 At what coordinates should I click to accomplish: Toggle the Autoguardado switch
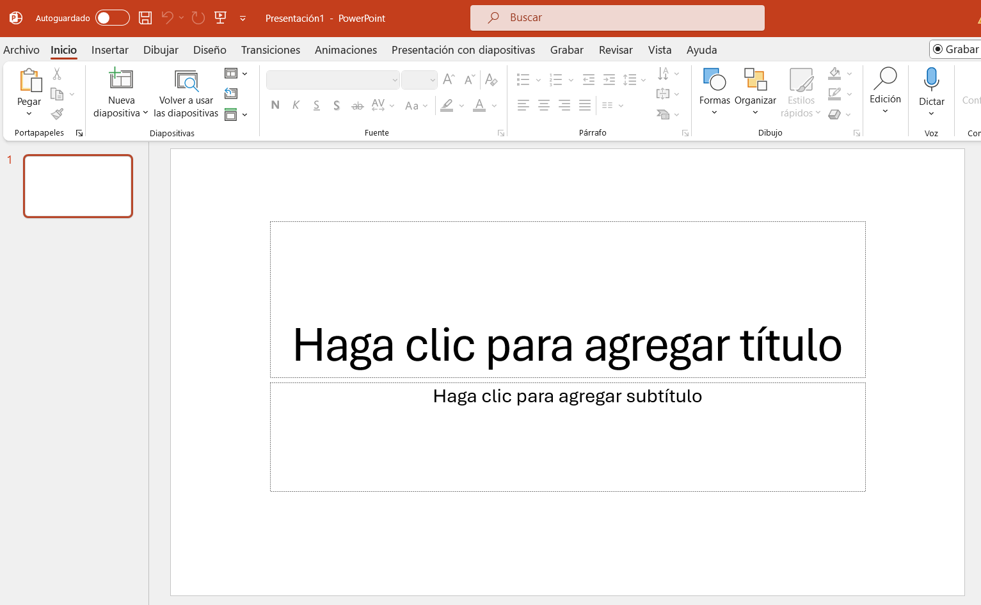pos(113,18)
